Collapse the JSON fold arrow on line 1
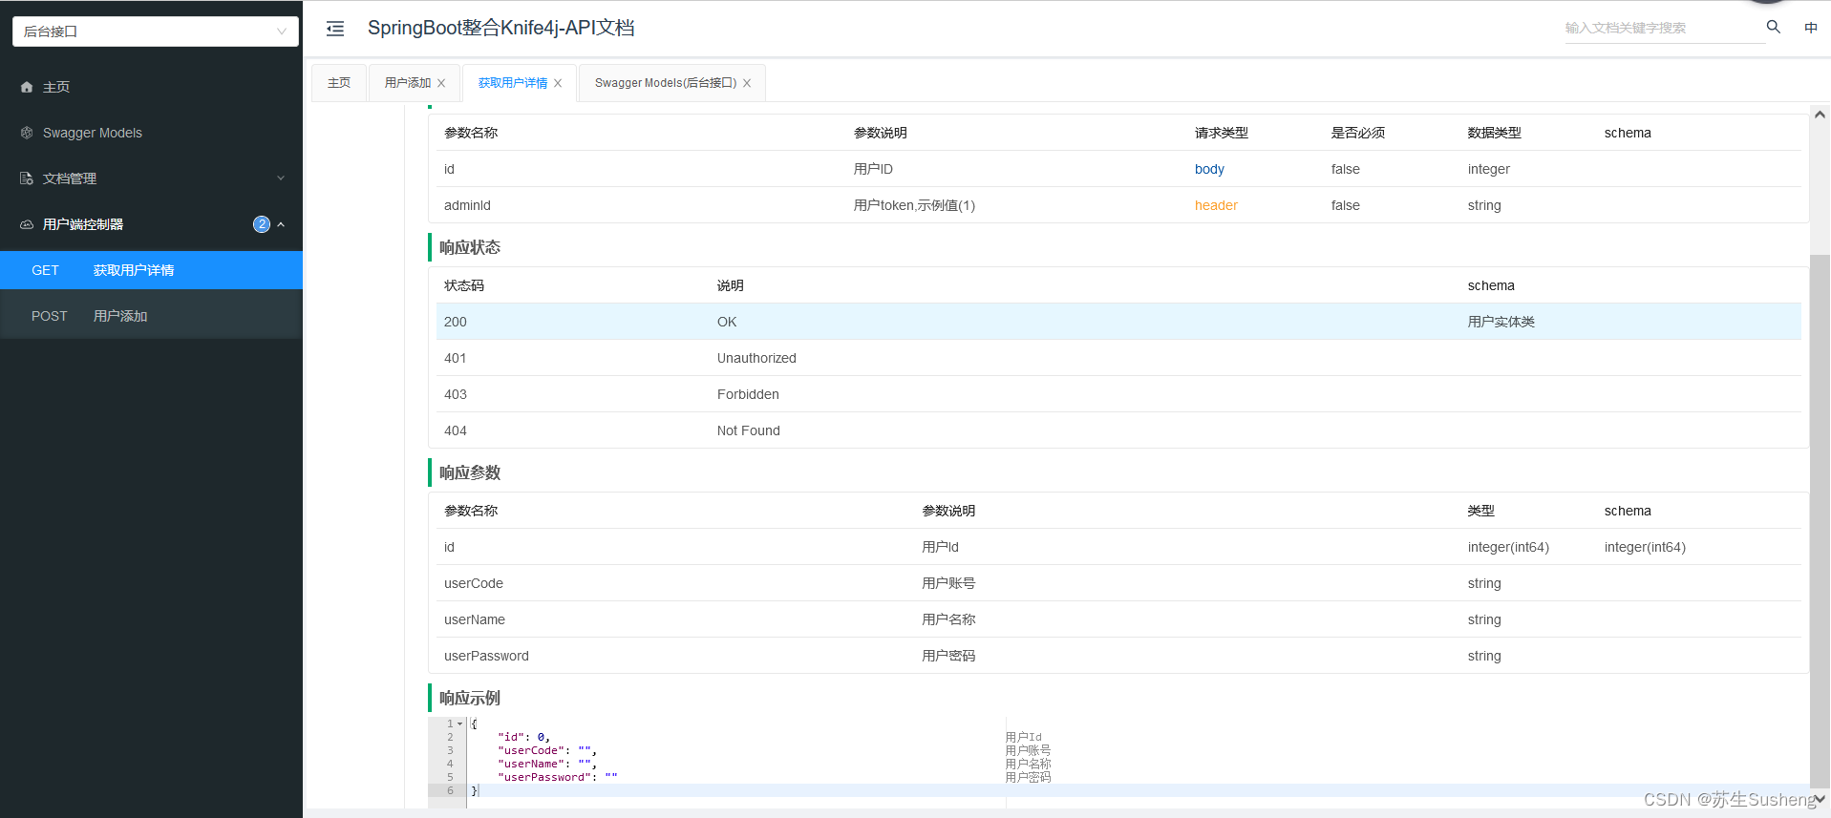This screenshot has width=1831, height=818. click(x=459, y=724)
